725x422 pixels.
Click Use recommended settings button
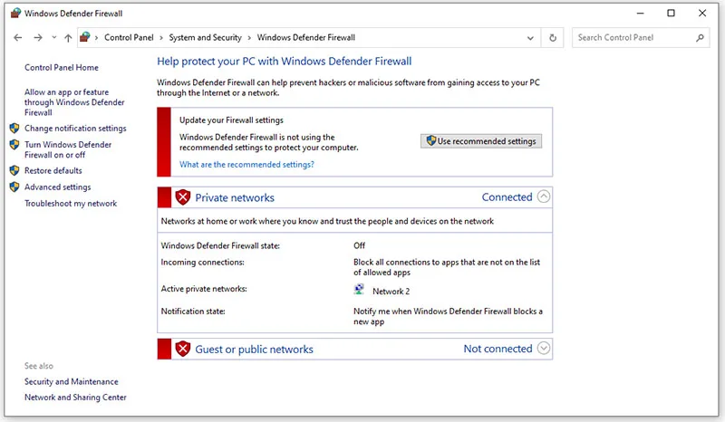click(481, 141)
